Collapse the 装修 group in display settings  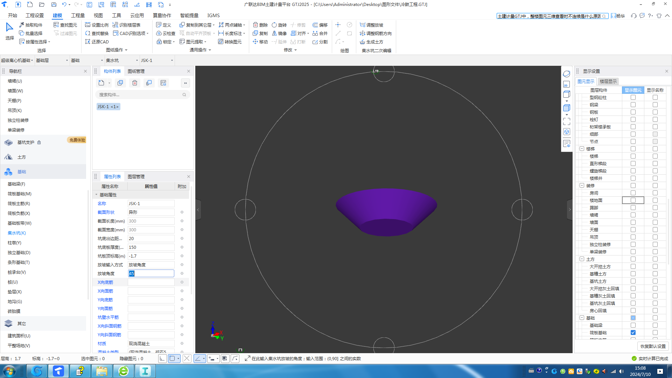pyautogui.click(x=582, y=185)
